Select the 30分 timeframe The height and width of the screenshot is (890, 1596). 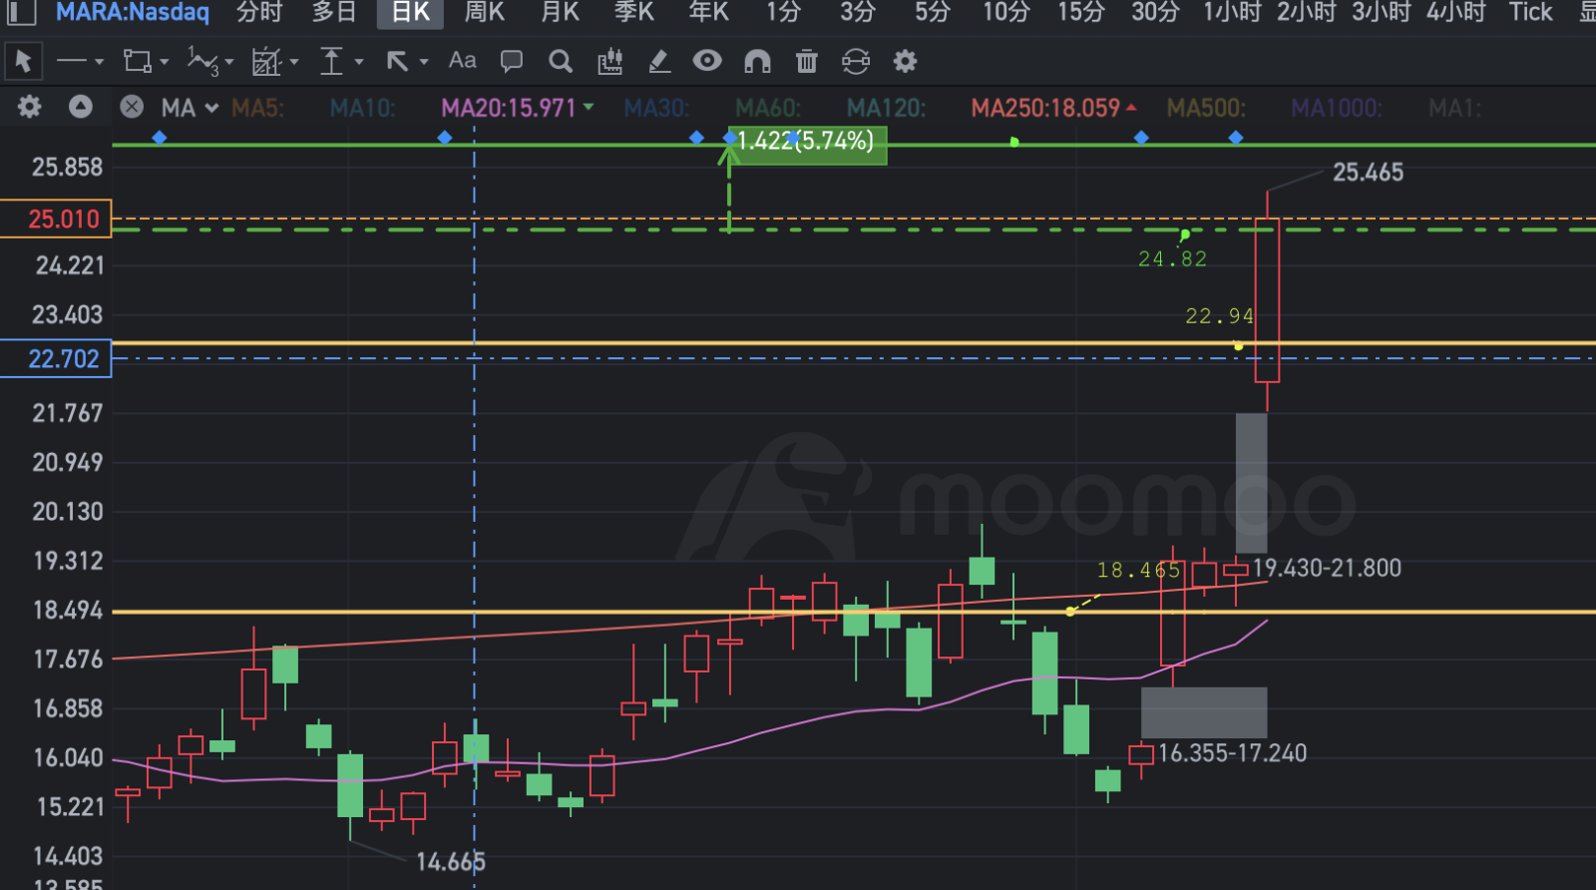point(1155,12)
